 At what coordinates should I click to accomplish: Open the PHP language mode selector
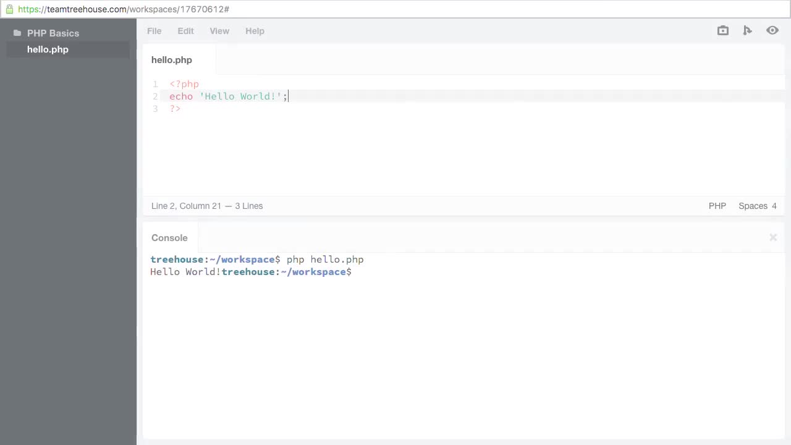(717, 206)
